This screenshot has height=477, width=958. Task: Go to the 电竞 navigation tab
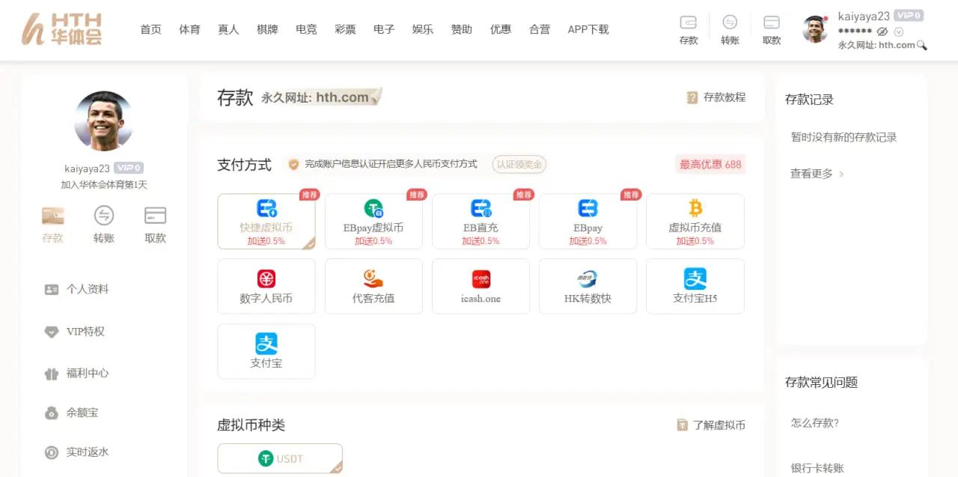tap(306, 29)
